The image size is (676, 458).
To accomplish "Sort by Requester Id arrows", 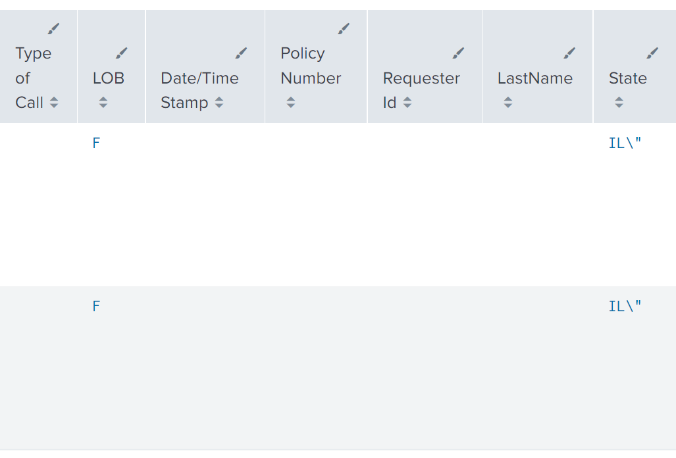I will pos(407,103).
